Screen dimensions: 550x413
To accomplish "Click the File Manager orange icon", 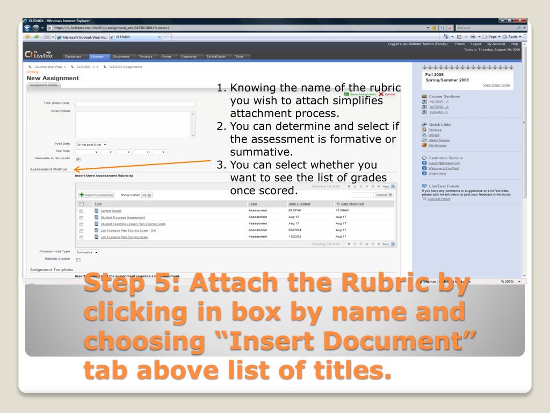I will coord(424,145).
